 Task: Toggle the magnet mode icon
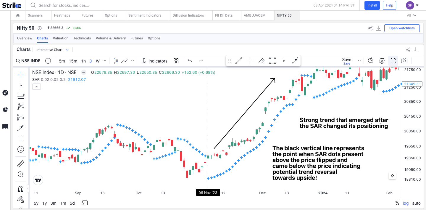point(21,189)
